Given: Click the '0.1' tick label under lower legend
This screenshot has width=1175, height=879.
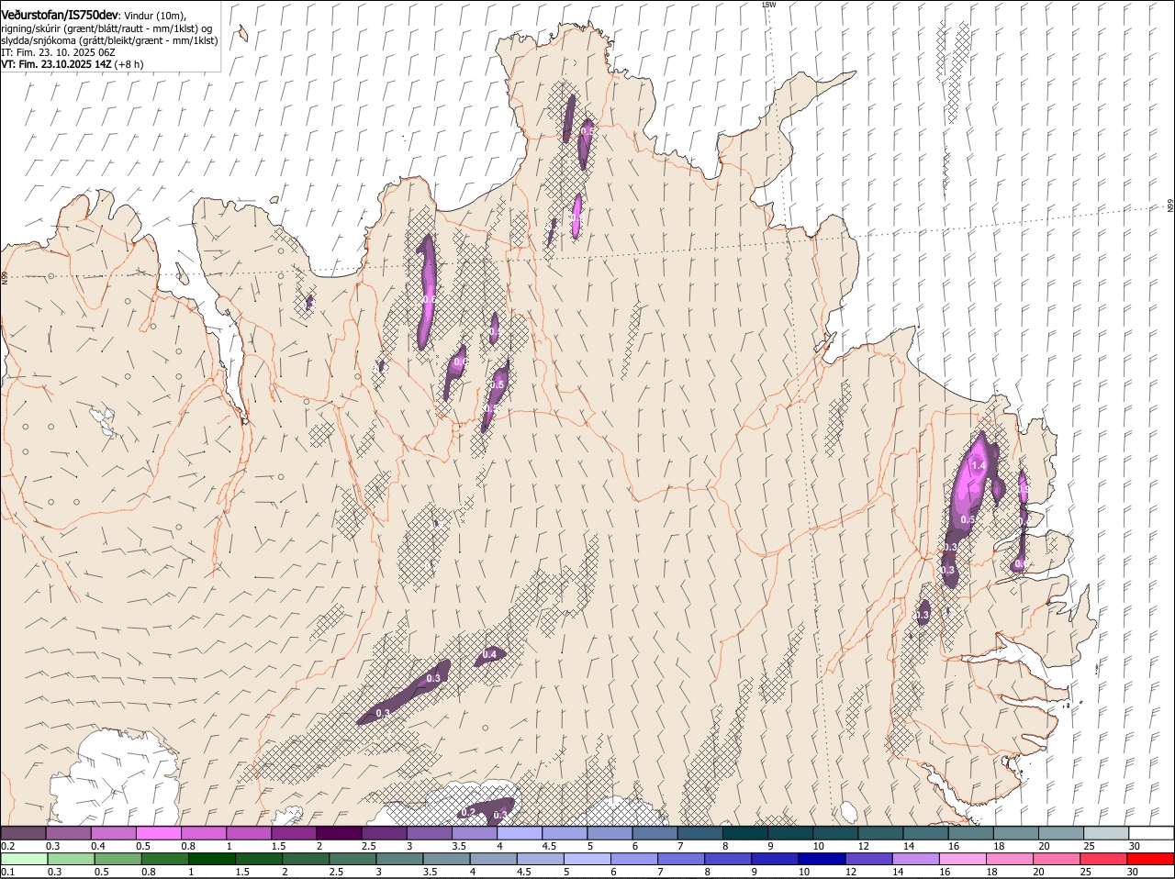Looking at the screenshot, I should 7,872.
